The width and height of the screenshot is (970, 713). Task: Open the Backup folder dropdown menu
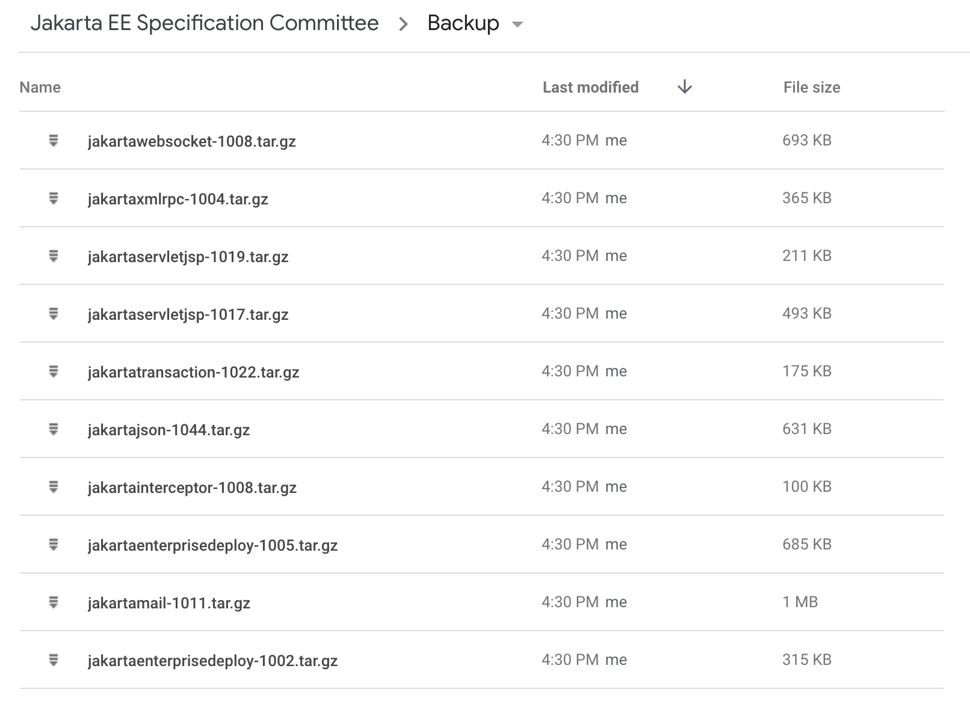tap(517, 25)
